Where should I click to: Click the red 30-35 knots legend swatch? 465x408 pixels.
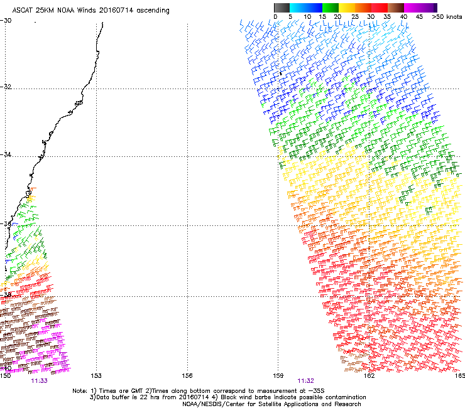point(380,8)
